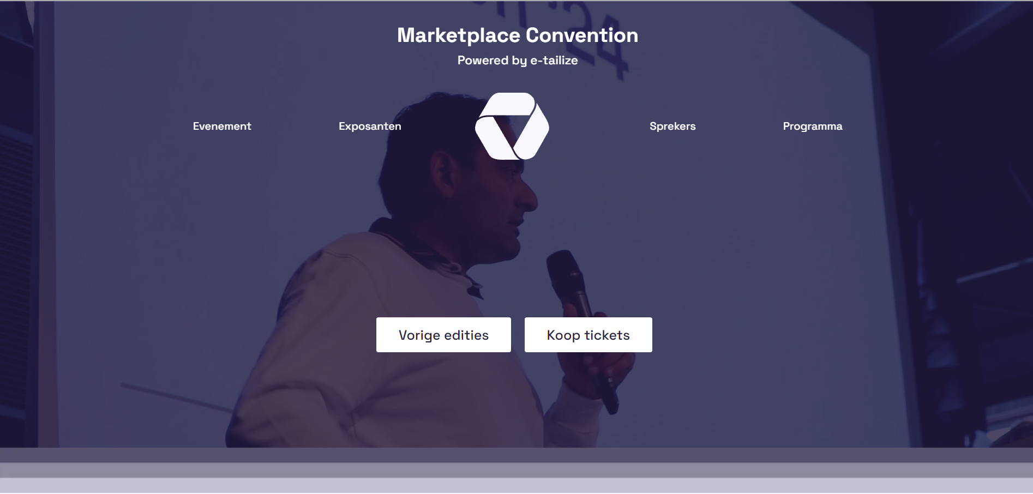1033x494 pixels.
Task: Click the Marketplace Convention heading
Action: [x=518, y=35]
